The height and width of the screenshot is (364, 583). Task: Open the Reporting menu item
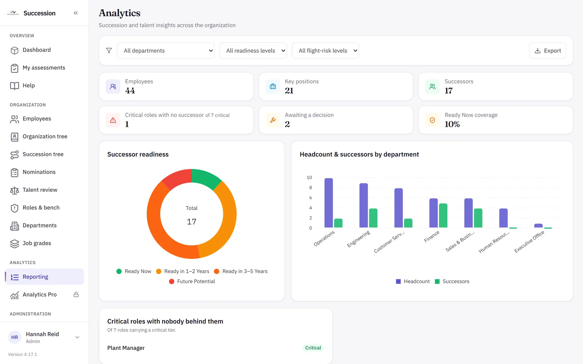(44, 277)
